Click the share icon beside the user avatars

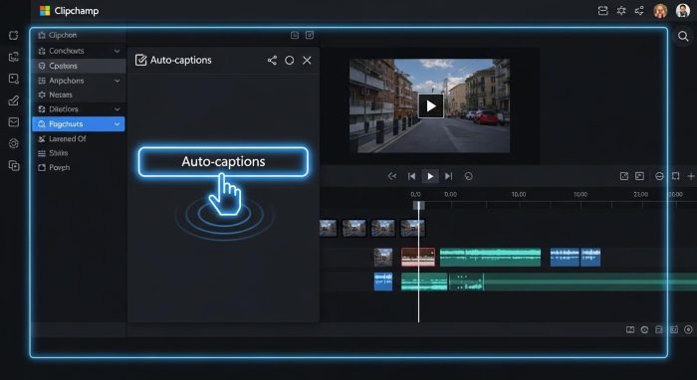click(639, 11)
